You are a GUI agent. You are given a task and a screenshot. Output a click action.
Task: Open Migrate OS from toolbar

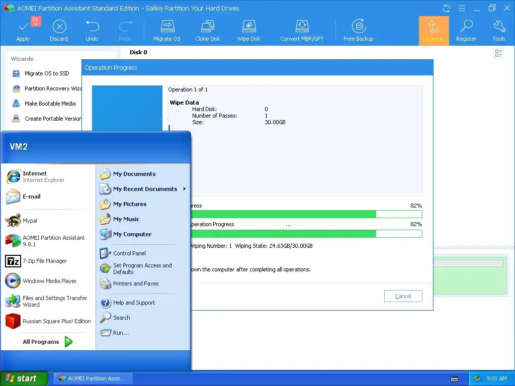tap(167, 31)
